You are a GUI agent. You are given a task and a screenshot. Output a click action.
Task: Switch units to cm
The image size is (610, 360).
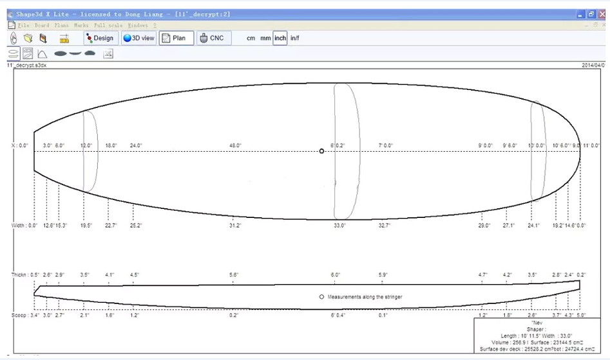251,39
